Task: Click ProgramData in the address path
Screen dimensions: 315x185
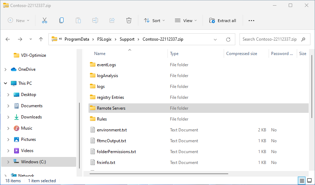Action: click(77, 39)
